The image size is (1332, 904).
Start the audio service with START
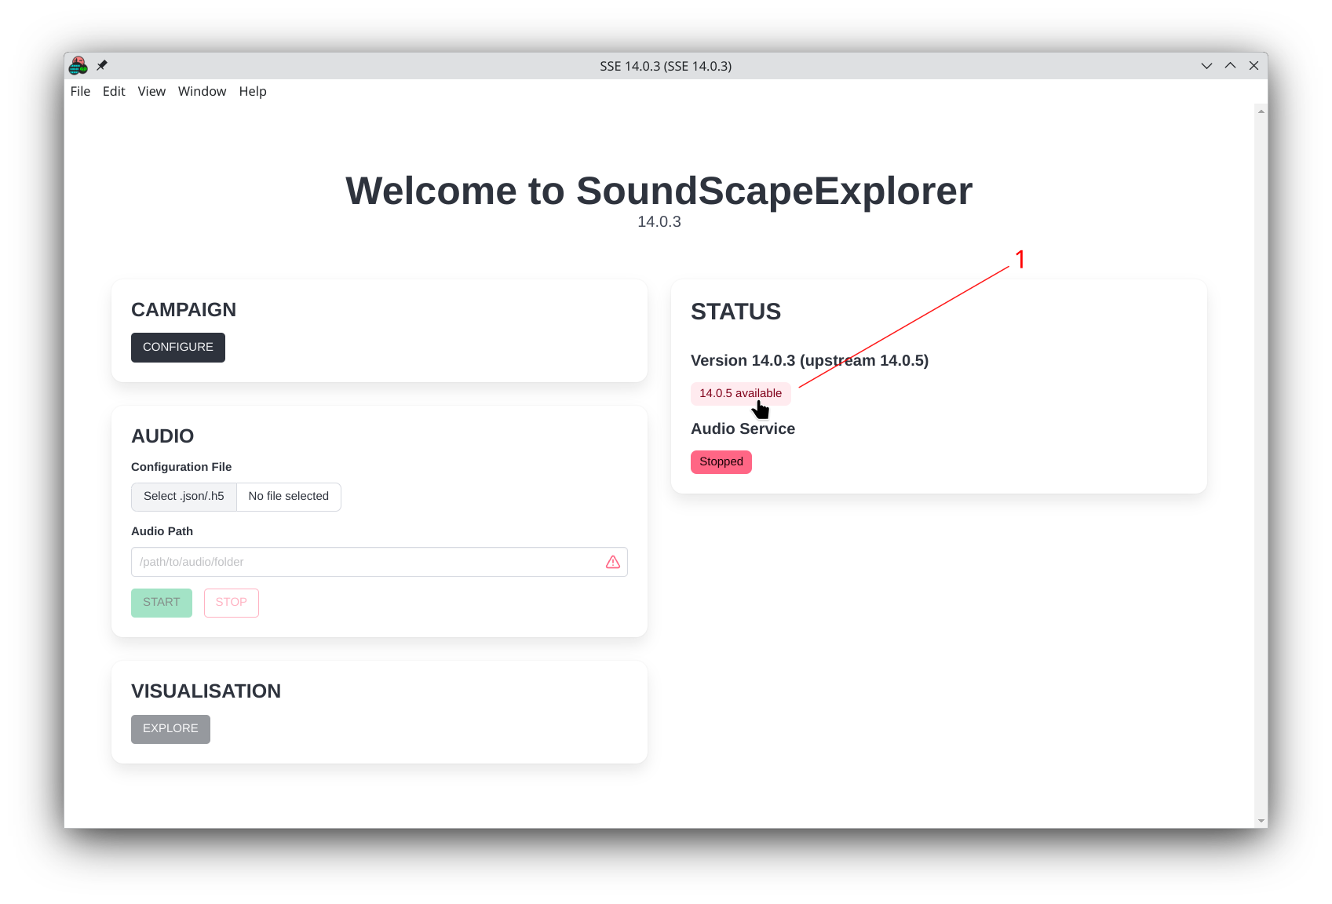[162, 603]
